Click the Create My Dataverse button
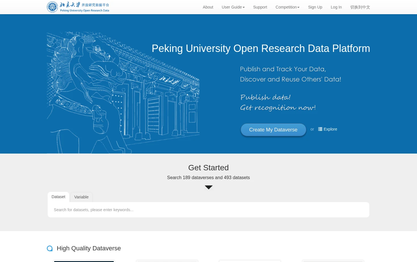This screenshot has height=262, width=417. [x=273, y=130]
